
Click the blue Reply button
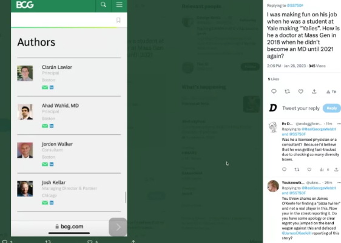point(332,108)
